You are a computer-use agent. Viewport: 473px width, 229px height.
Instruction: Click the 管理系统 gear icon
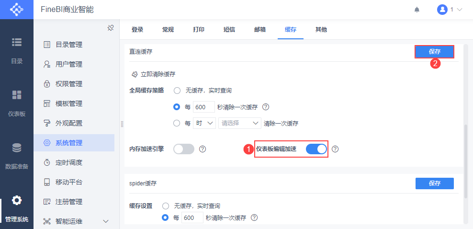point(17,200)
